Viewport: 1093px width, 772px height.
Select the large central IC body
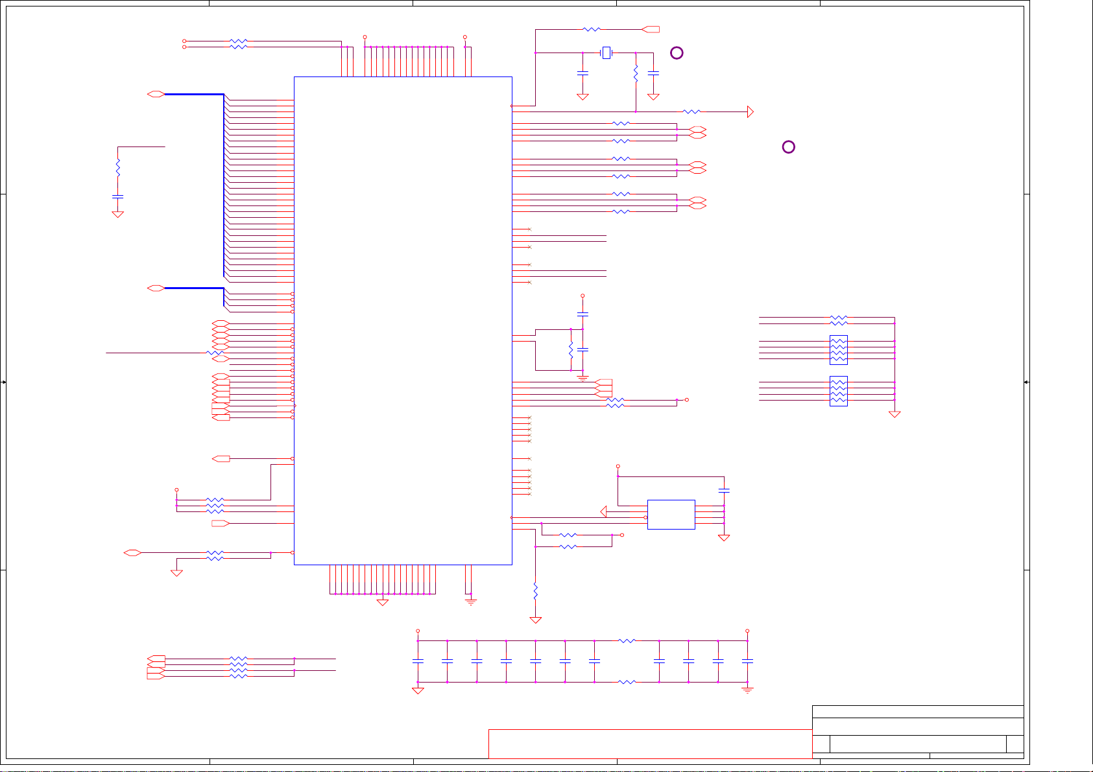(403, 321)
